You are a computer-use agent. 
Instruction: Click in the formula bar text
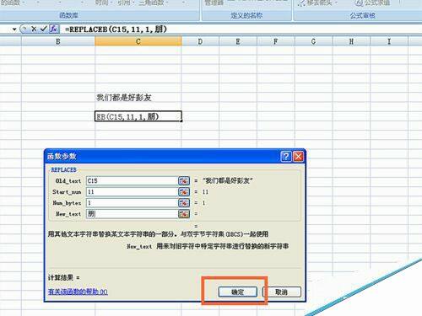(116, 29)
